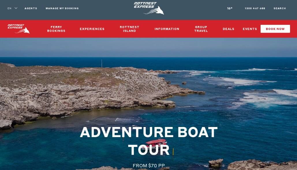
Task: Click the Book Now button
Action: coord(275,29)
